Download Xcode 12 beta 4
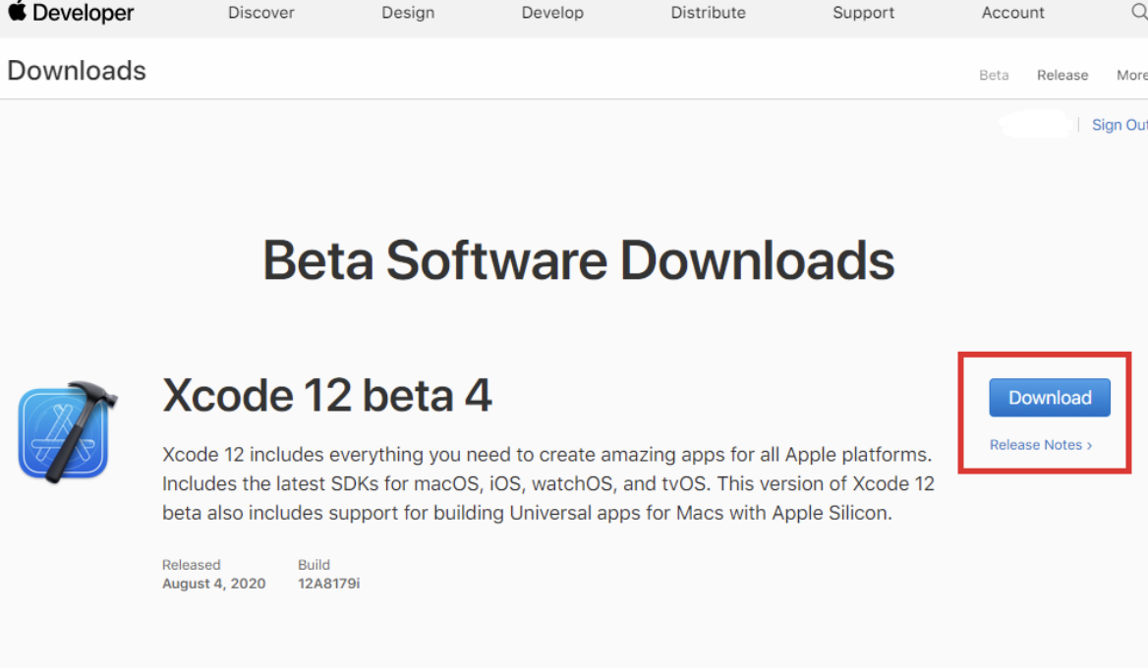The width and height of the screenshot is (1148, 668). click(1049, 397)
